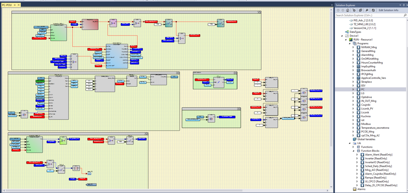
Task: Expand the Functions folder under Lib
Action: tap(353, 147)
